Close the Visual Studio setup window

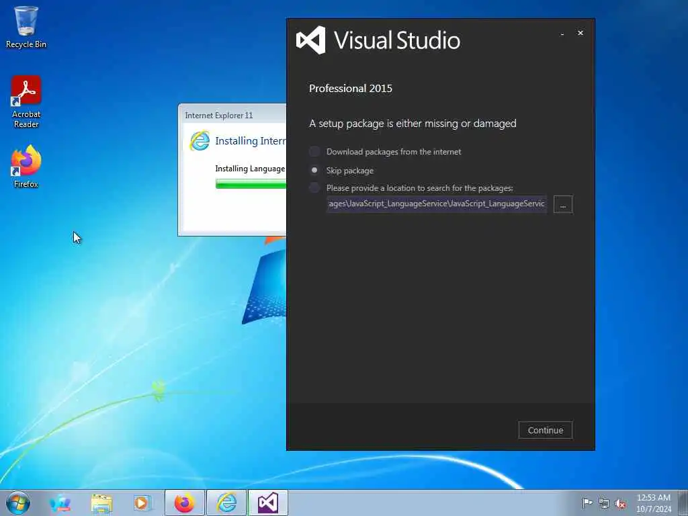tap(580, 34)
